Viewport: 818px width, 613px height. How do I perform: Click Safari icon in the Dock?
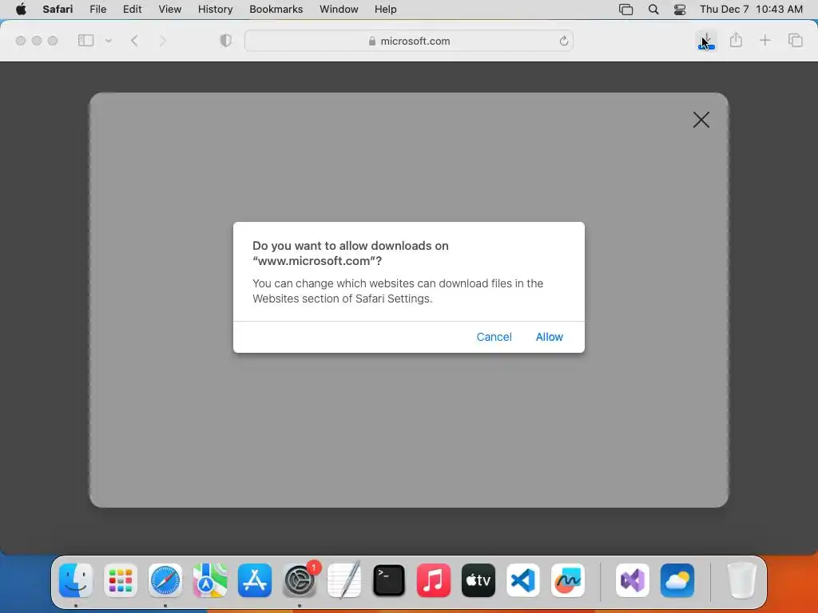tap(165, 580)
